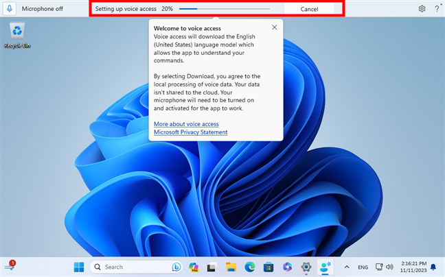Click the setup progress bar
The image size is (445, 277).
pos(224,9)
